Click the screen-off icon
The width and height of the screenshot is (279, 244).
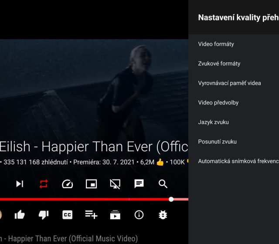115,184
